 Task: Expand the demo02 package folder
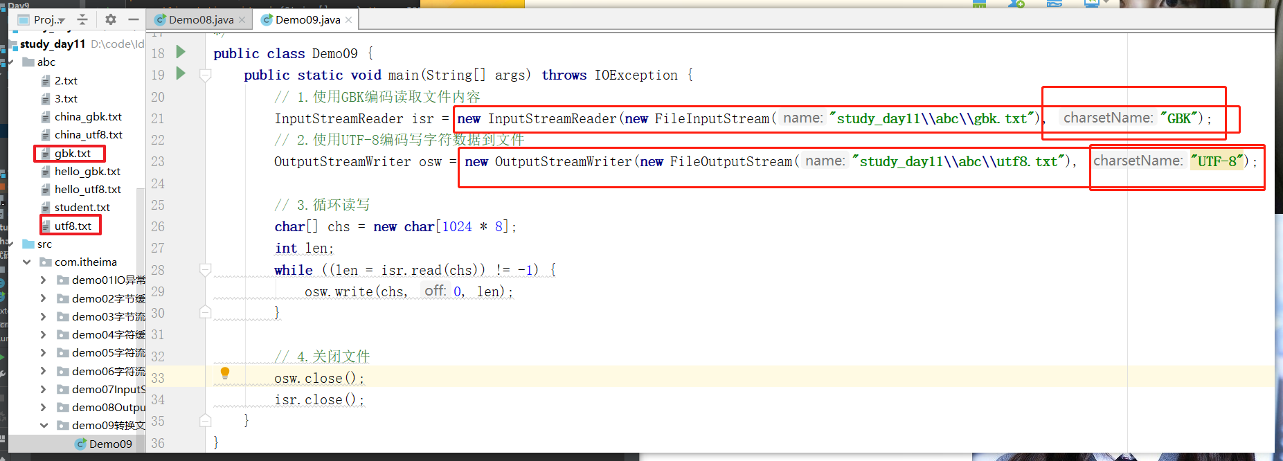pos(44,298)
